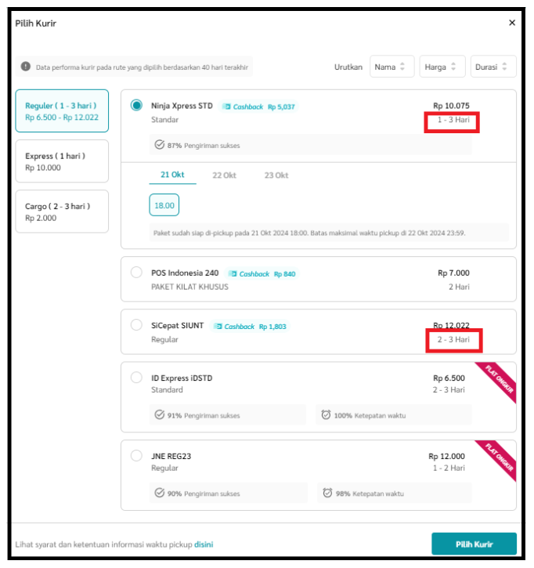This screenshot has height=568, width=534.
Task: Sort couriers by Nama
Action: coord(392,67)
